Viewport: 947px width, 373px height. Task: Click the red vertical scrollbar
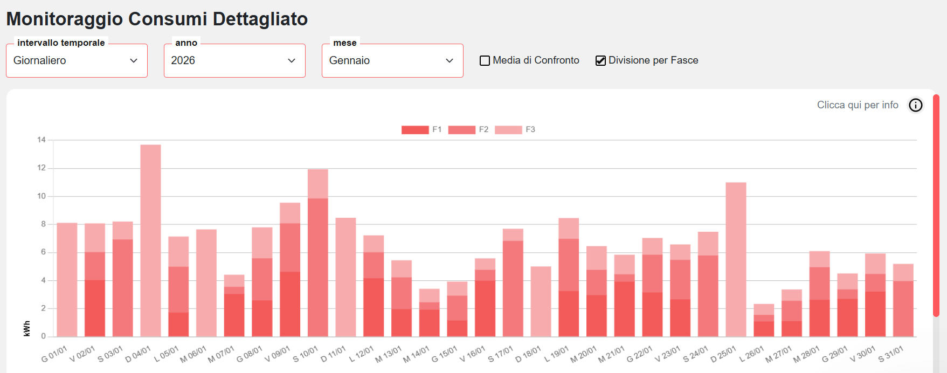[x=936, y=205]
